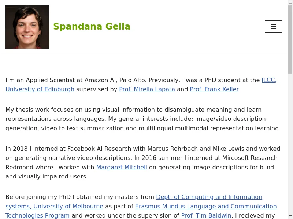The width and height of the screenshot is (293, 219).
Task: Click the profile photo thumbnail
Action: coord(27,27)
